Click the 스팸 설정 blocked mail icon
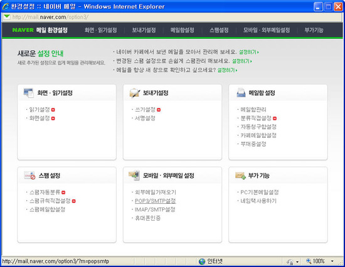Screen dimensions: 345x267 coord(29,175)
